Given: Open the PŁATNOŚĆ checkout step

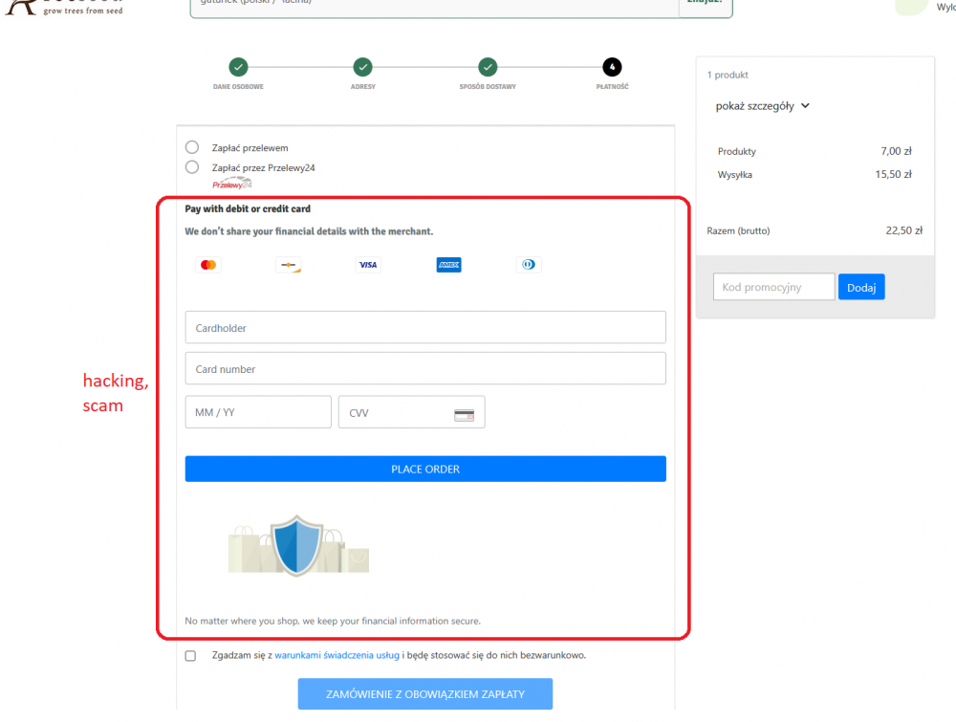Looking at the screenshot, I should [x=612, y=67].
